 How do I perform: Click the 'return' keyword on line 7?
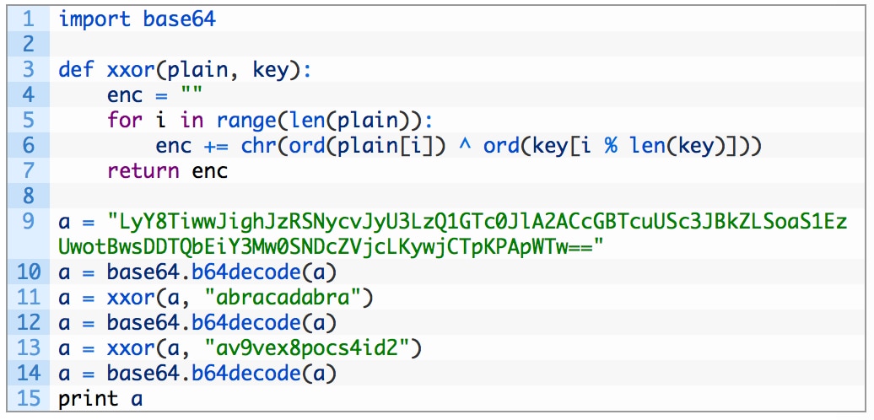143,171
